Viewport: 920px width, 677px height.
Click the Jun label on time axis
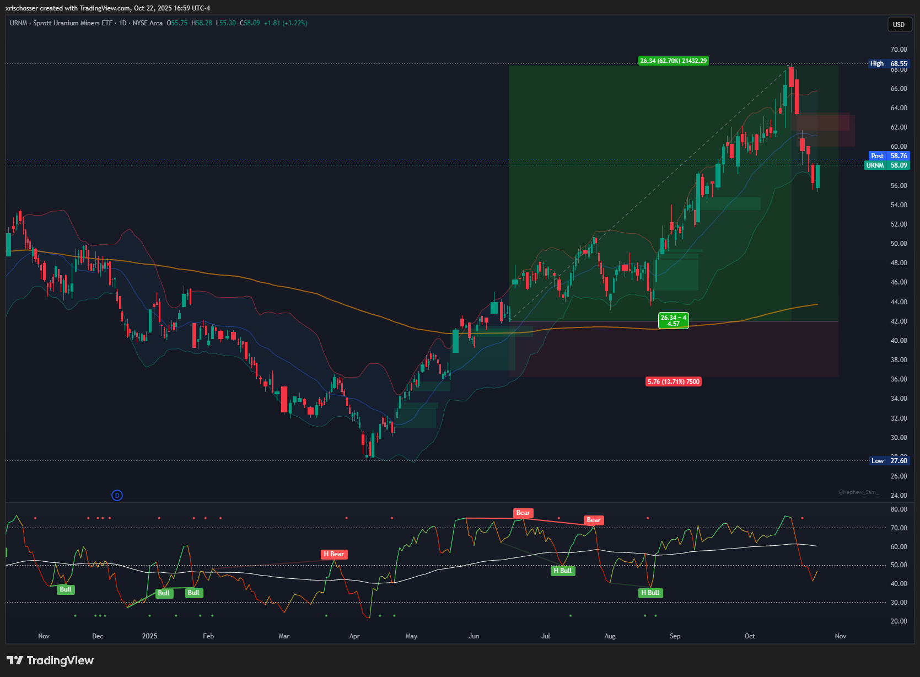click(x=474, y=636)
